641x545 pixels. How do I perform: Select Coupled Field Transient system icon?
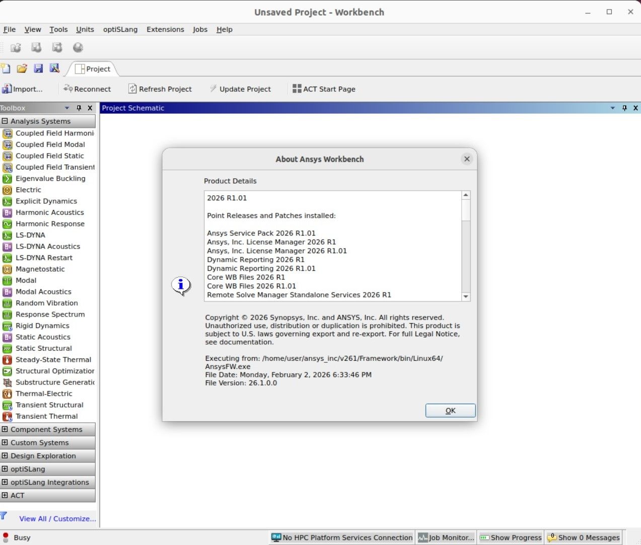point(8,167)
